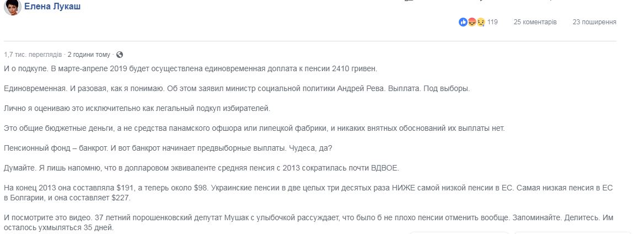Click the 1,7 тис. переглядів view count

(x=32, y=55)
